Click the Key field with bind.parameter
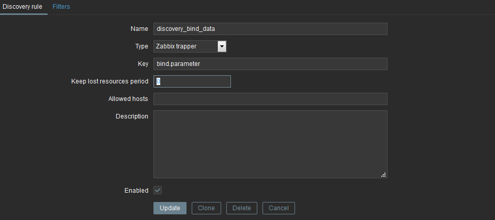 tap(270, 64)
